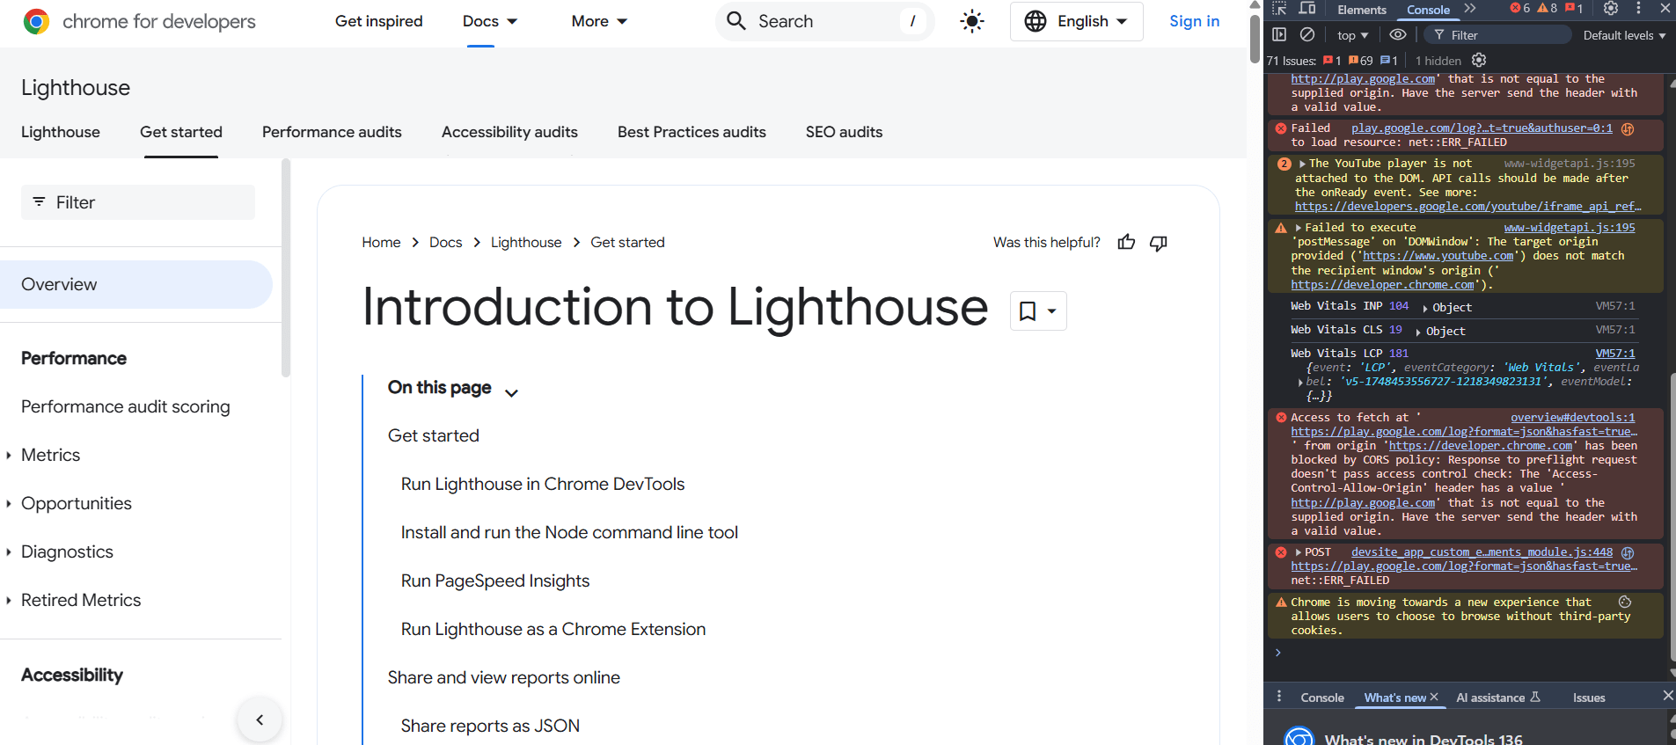Jump to Run PageSpeed Insights section
The width and height of the screenshot is (1676, 745).
point(495,581)
